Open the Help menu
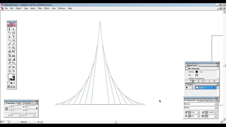The height and width of the screenshot is (127, 226). click(x=70, y=8)
